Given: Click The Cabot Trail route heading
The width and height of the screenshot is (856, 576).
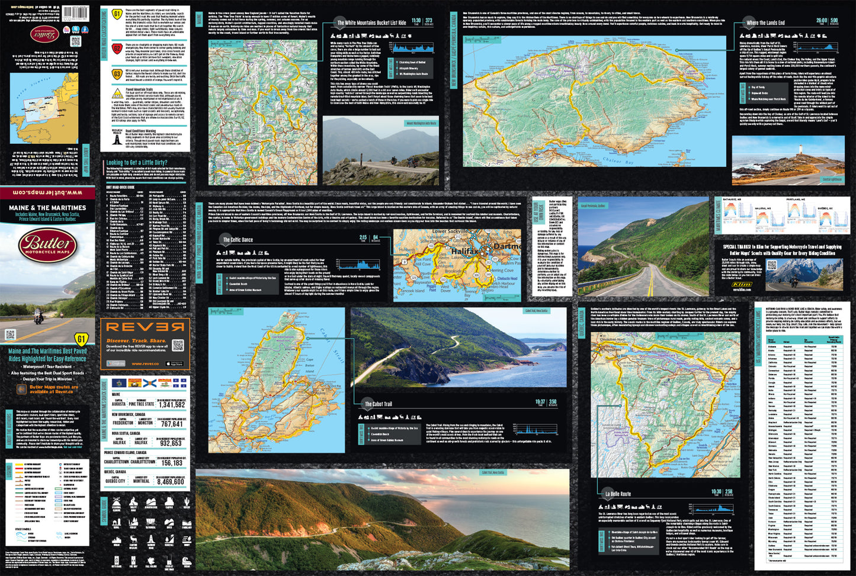Looking at the screenshot, I should point(378,404).
